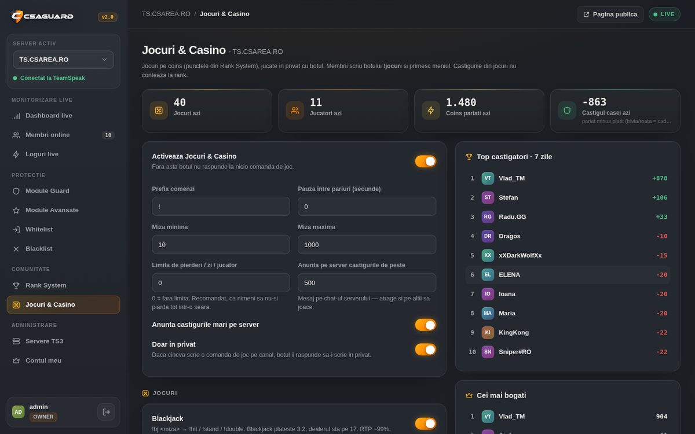
Task: Open the TS.CSAREA.RO server dropdown
Action: pos(64,60)
